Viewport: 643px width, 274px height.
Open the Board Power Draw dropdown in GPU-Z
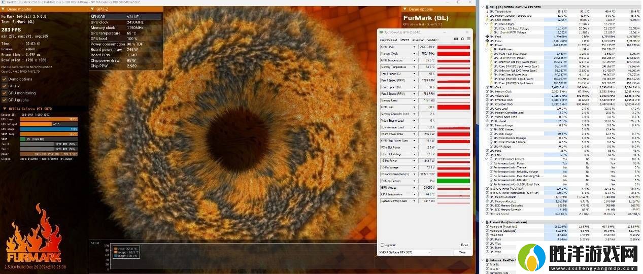point(414,134)
